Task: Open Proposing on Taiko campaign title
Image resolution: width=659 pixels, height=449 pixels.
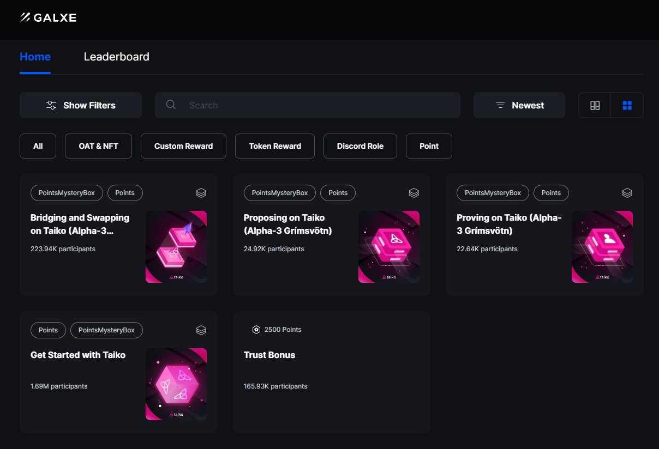Action: (x=287, y=224)
